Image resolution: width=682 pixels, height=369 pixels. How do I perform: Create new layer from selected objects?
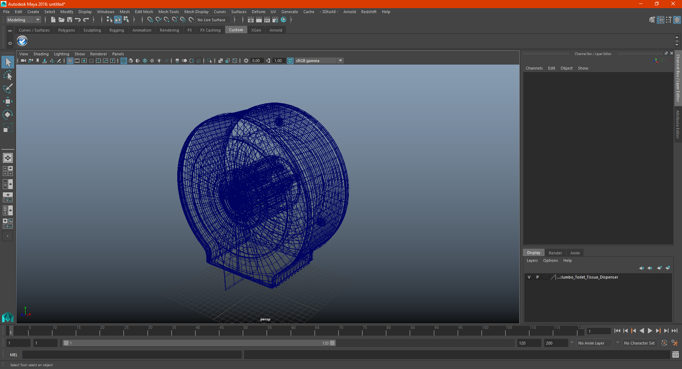668,268
